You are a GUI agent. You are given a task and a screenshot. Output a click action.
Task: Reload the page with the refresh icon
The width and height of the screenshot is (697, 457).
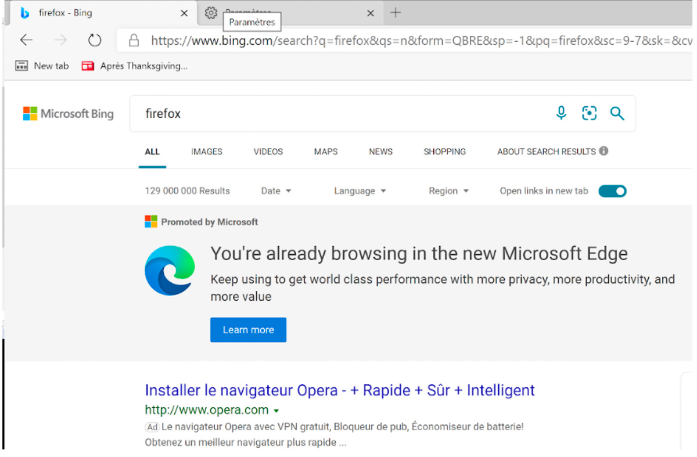tap(94, 40)
